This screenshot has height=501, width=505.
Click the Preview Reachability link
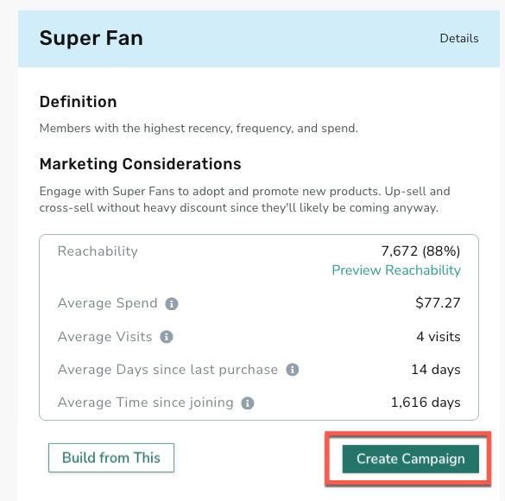click(396, 270)
